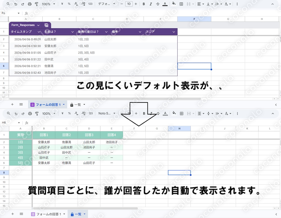281x218 pixels.
Task: Open the デフォ... font dropdown in the top toolbar
Action: (106, 4)
